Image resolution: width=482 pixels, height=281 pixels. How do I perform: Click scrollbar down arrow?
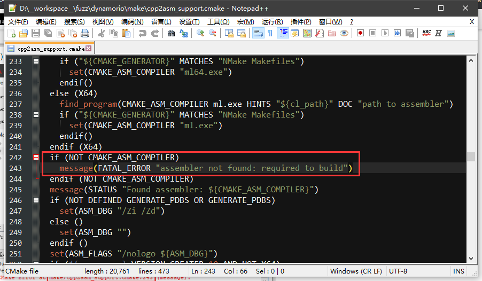pos(471,258)
